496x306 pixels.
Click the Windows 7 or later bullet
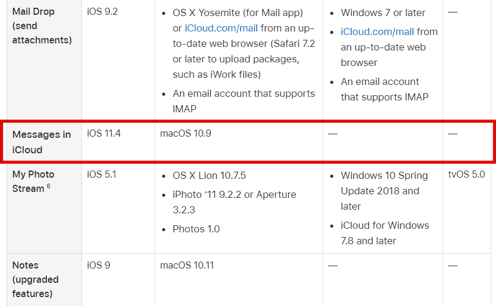pyautogui.click(x=383, y=12)
